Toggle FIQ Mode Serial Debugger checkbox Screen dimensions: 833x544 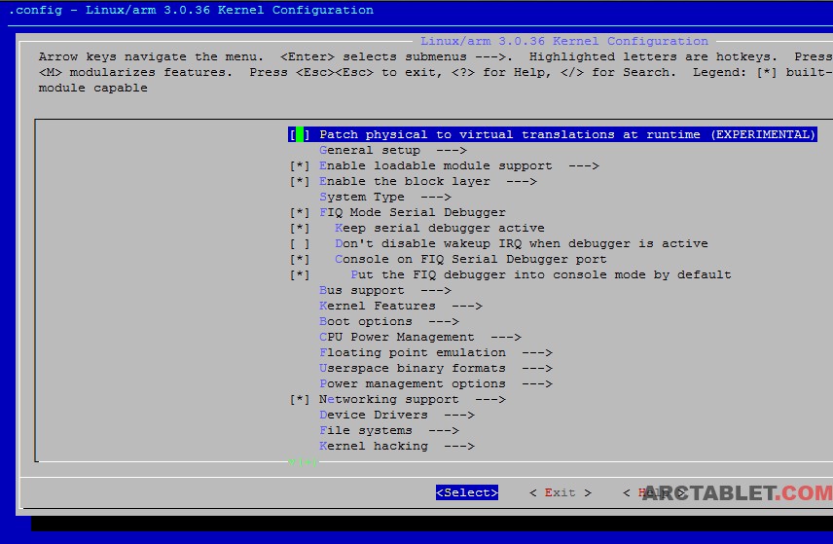(x=299, y=213)
